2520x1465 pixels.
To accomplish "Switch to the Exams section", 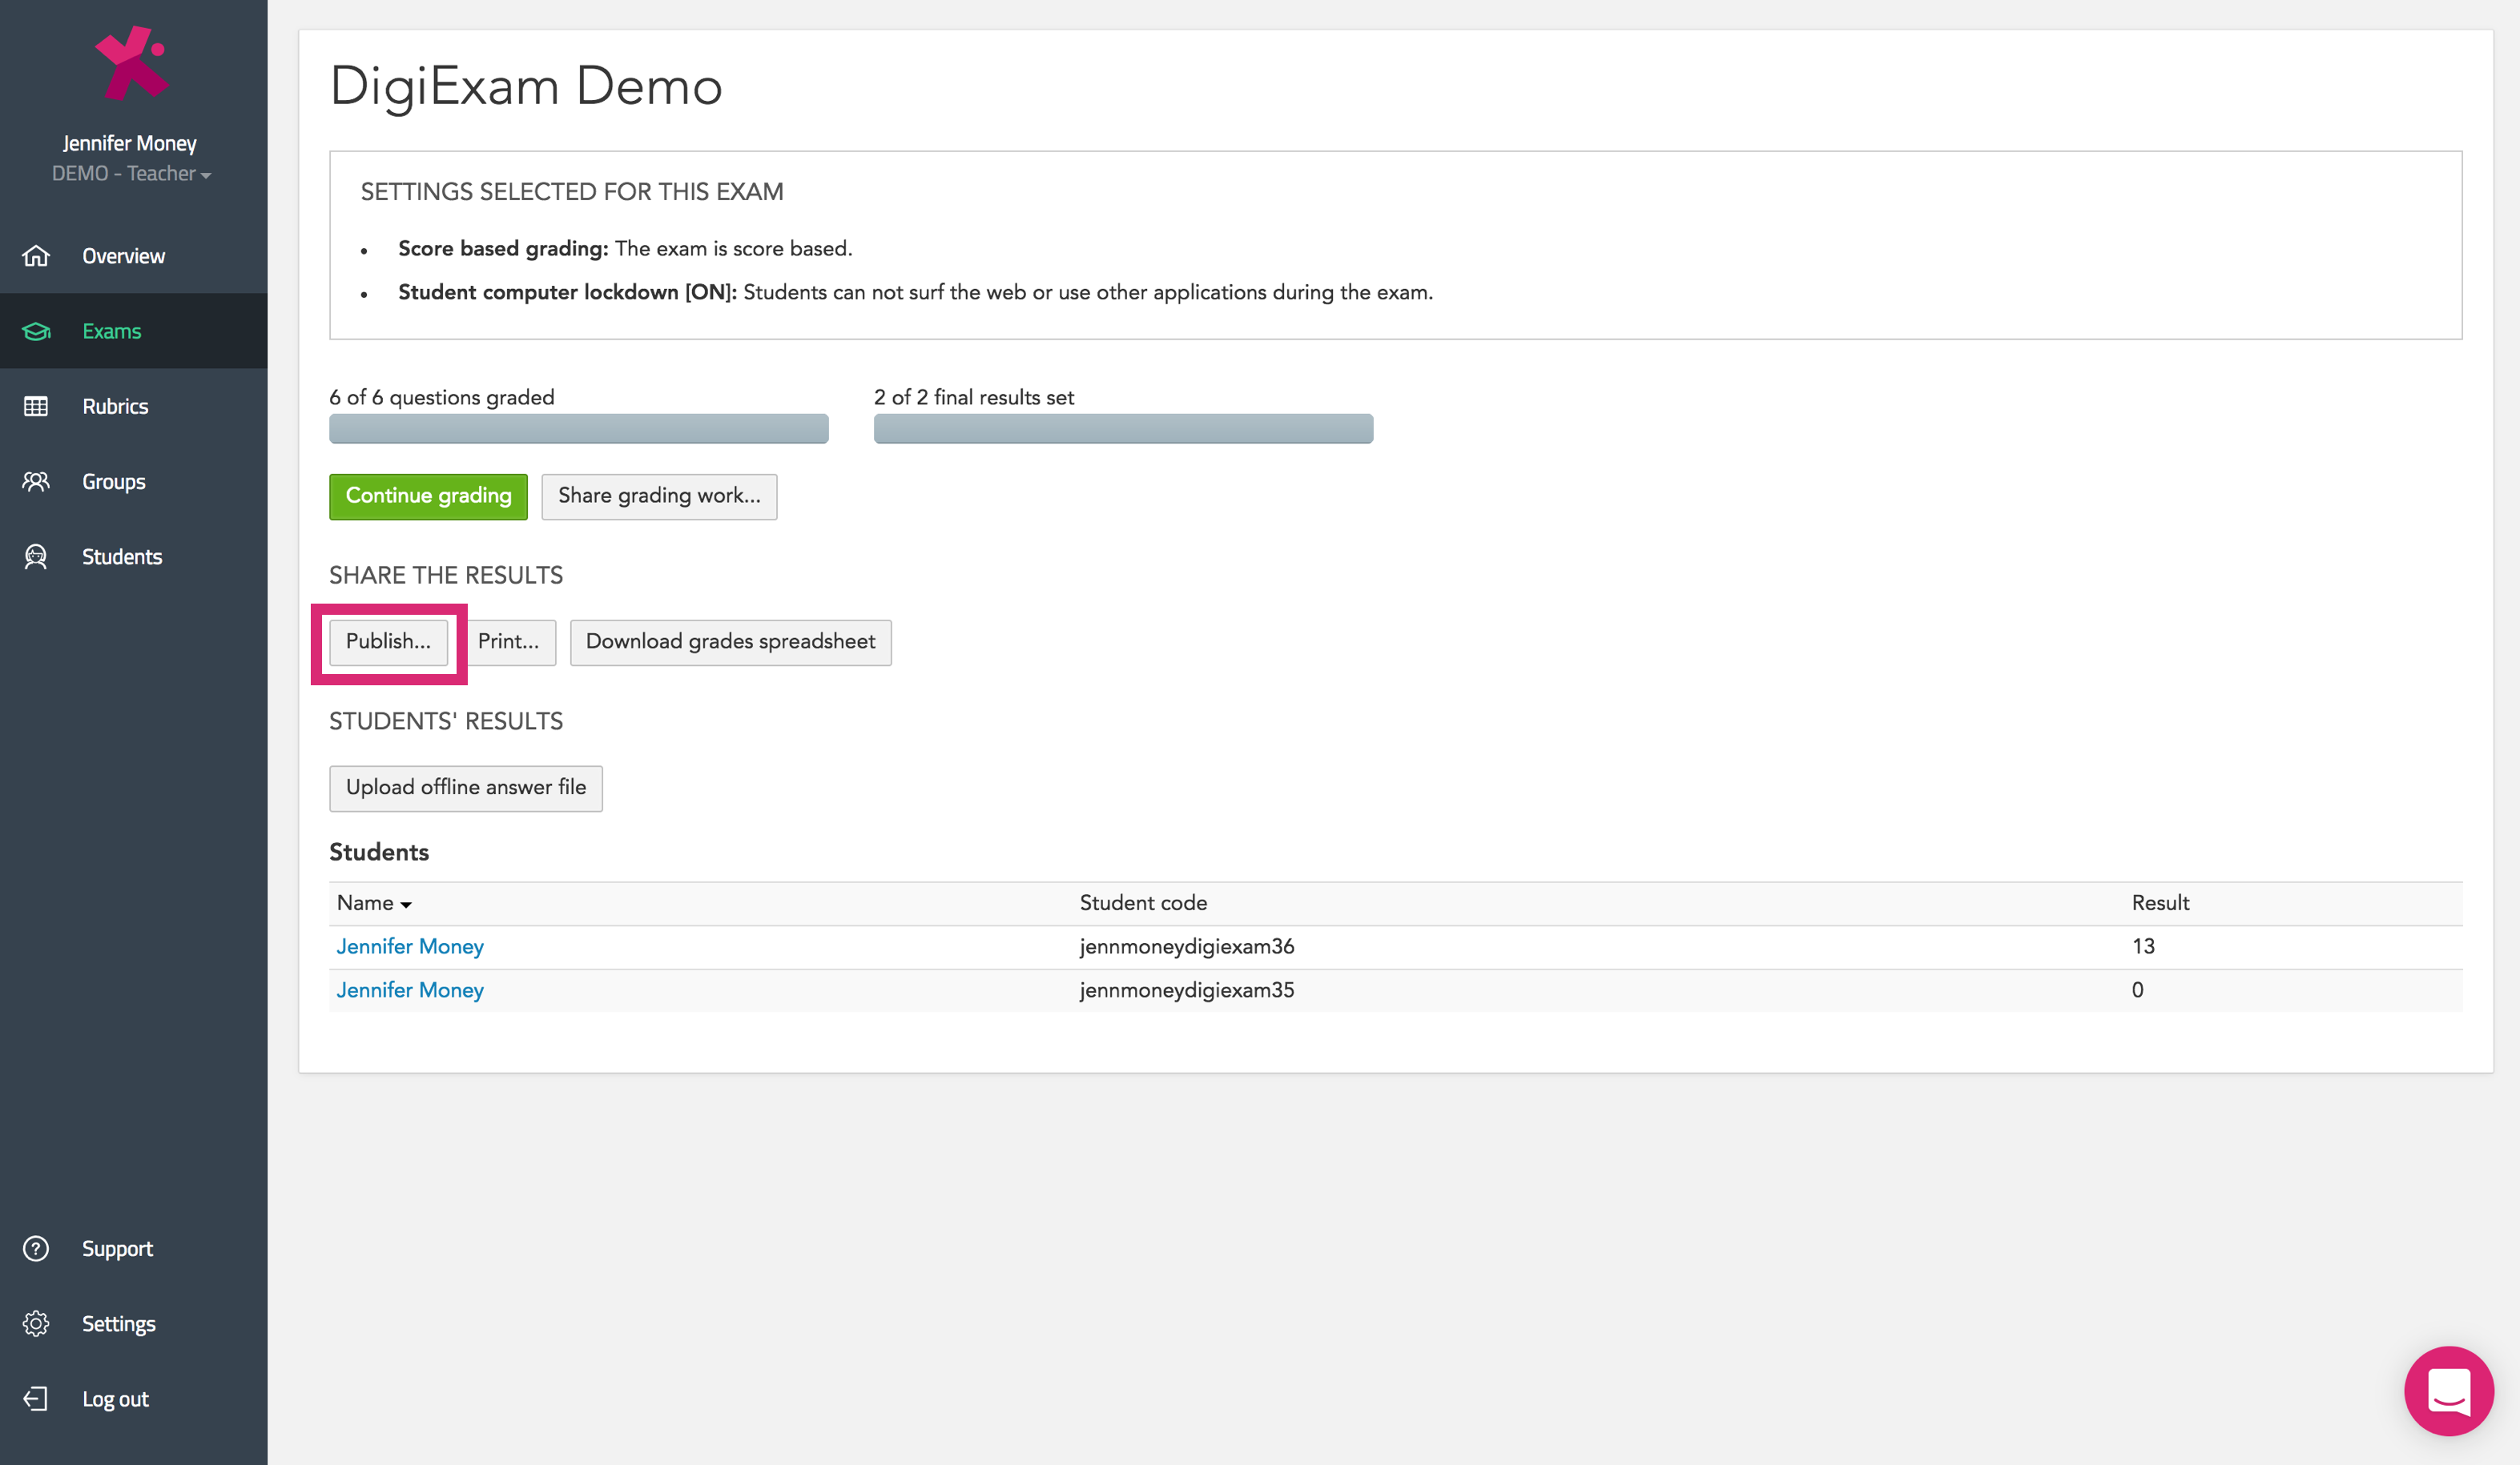I will pos(111,331).
